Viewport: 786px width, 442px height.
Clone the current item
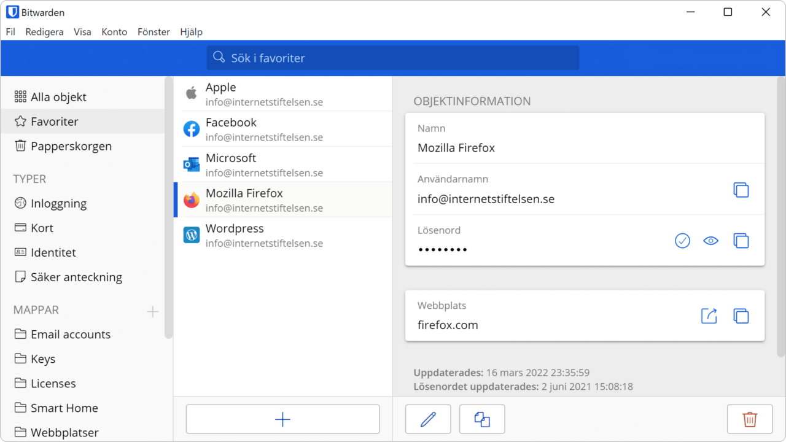pyautogui.click(x=482, y=419)
